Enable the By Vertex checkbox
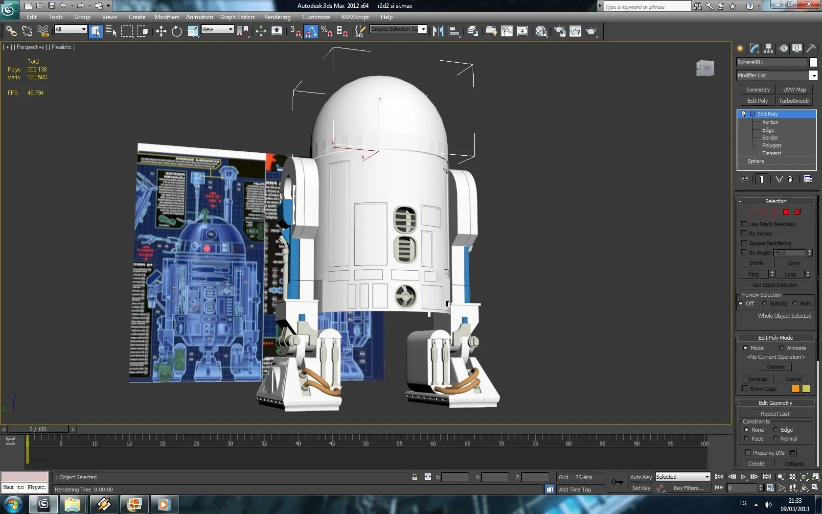 tap(744, 234)
